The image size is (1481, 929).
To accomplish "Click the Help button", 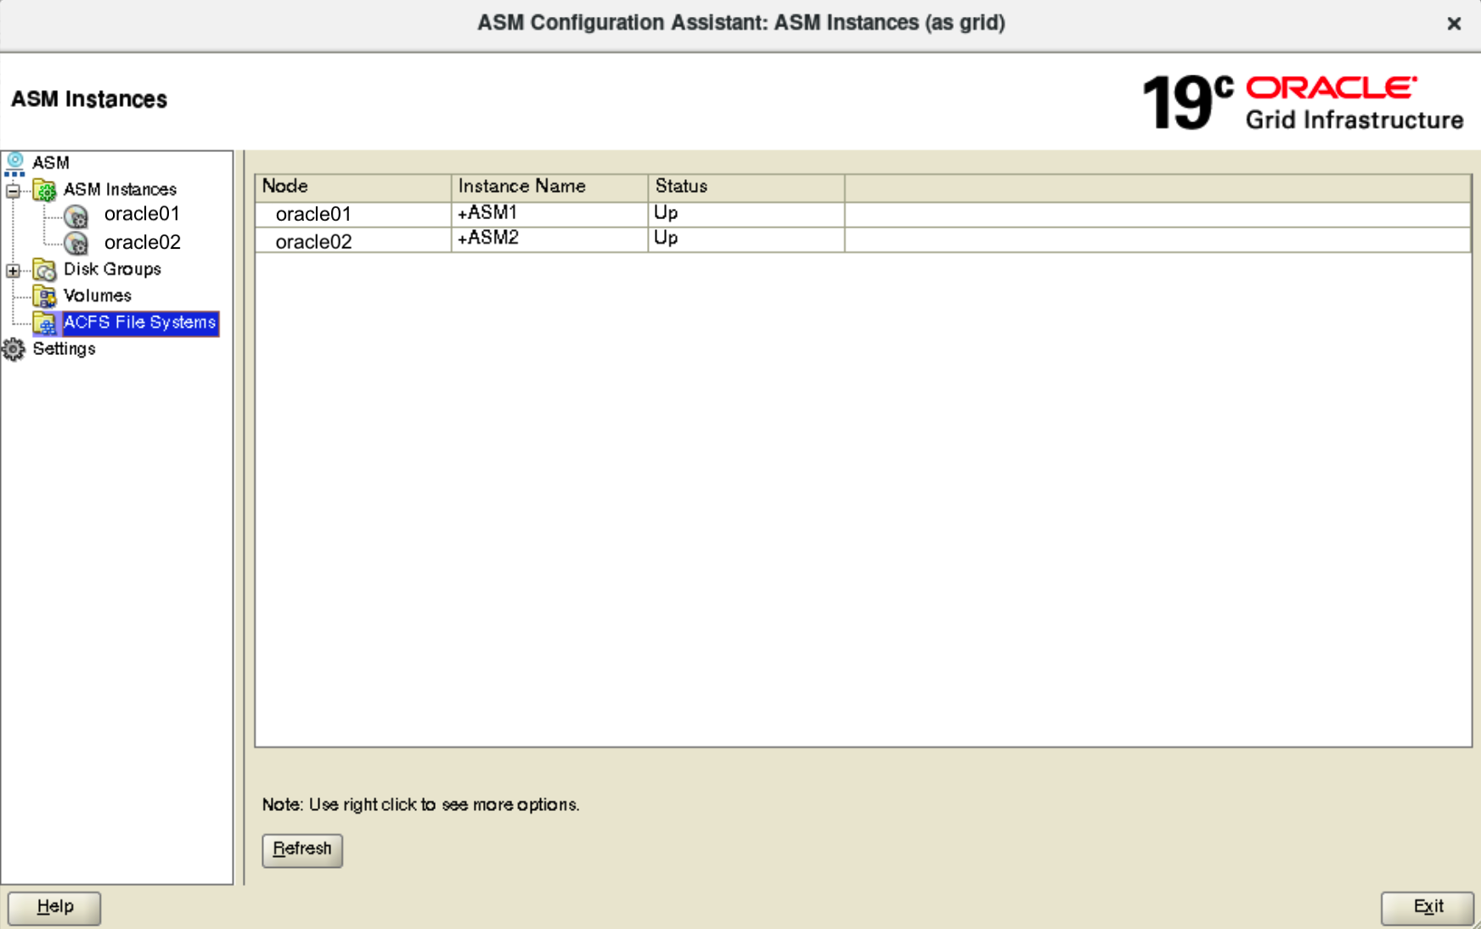I will pyautogui.click(x=54, y=907).
